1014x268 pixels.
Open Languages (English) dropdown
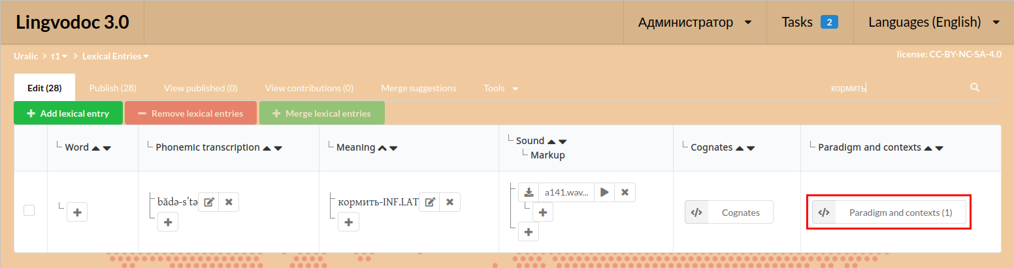pyautogui.click(x=934, y=22)
